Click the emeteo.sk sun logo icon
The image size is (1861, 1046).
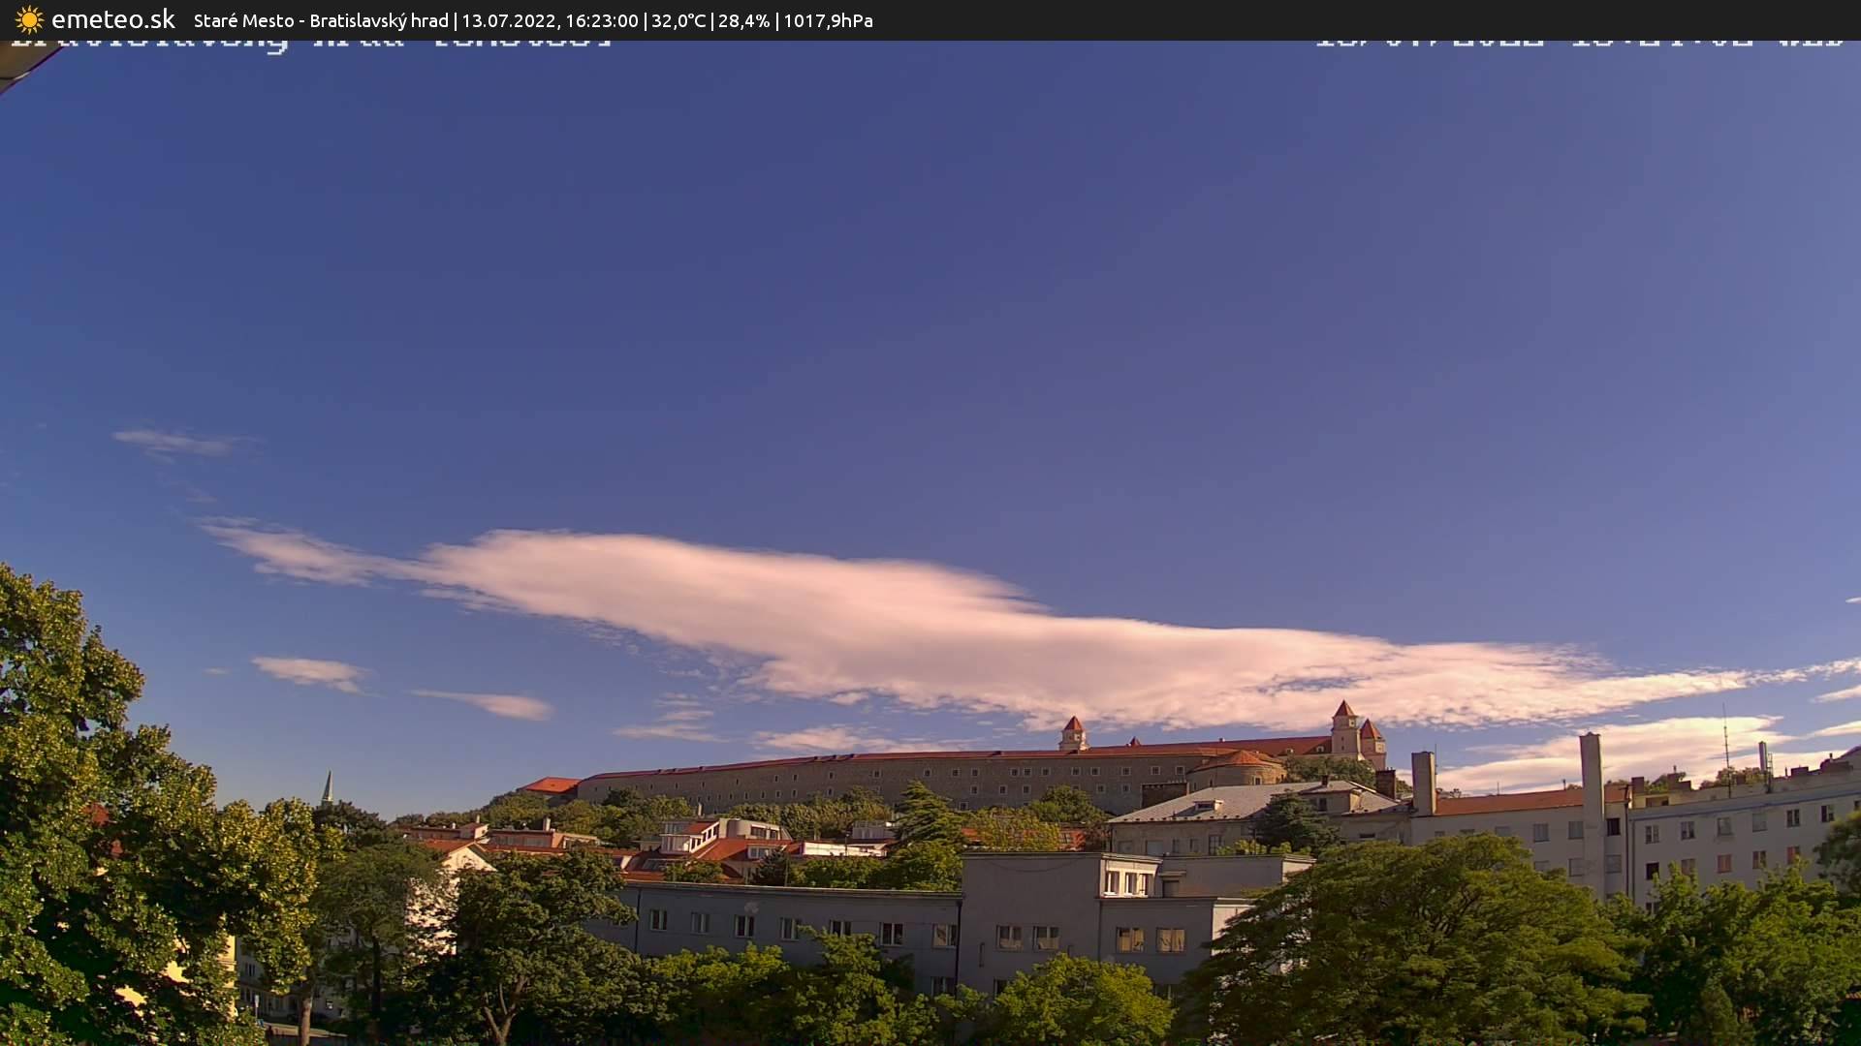(27, 18)
